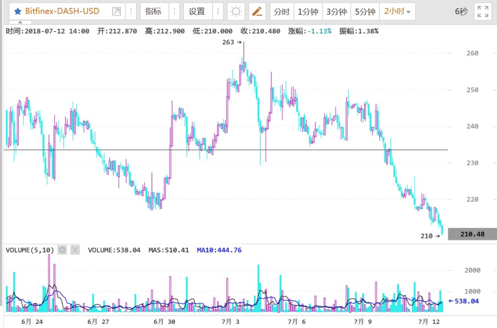Screen dimensions: 497x328
Task: Favorite the pair with the star icon
Action: [18, 11]
